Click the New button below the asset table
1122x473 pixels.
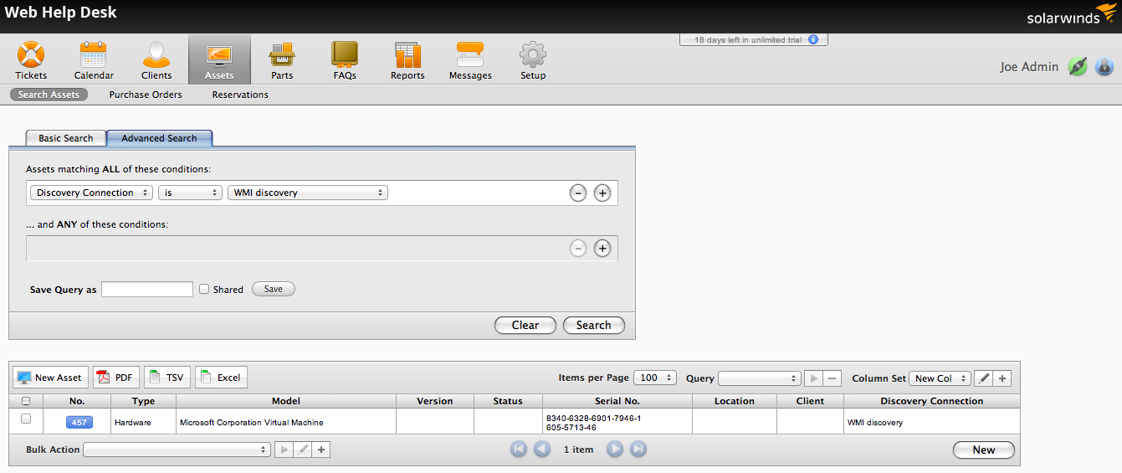(984, 450)
